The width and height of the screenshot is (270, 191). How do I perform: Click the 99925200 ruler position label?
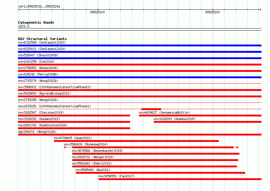point(212,12)
